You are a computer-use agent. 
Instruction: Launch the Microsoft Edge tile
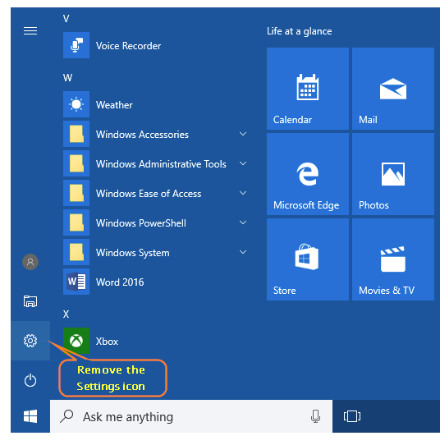pyautogui.click(x=308, y=174)
